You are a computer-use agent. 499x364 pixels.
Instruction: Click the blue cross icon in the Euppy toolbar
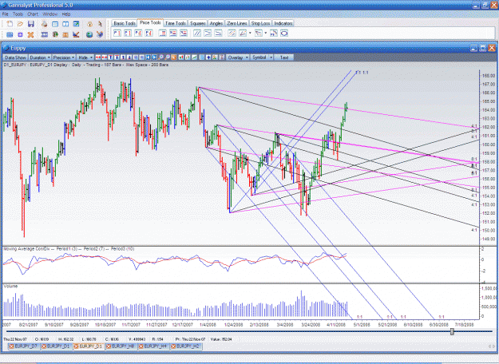coord(208,57)
